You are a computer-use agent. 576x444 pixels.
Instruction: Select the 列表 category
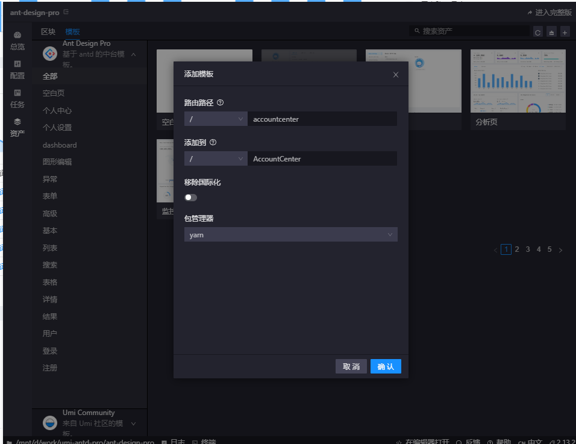[x=90, y=248]
